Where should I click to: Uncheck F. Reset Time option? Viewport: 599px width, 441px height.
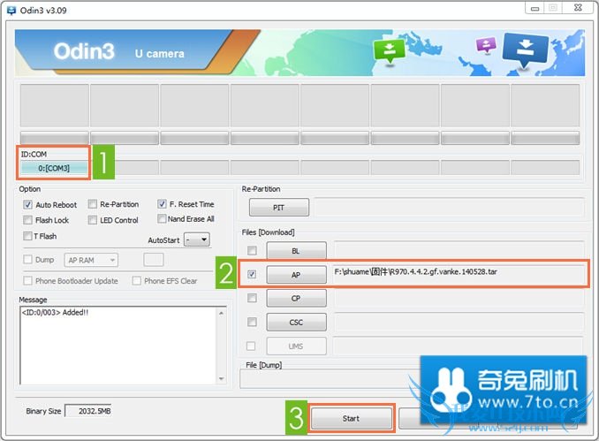pos(162,203)
